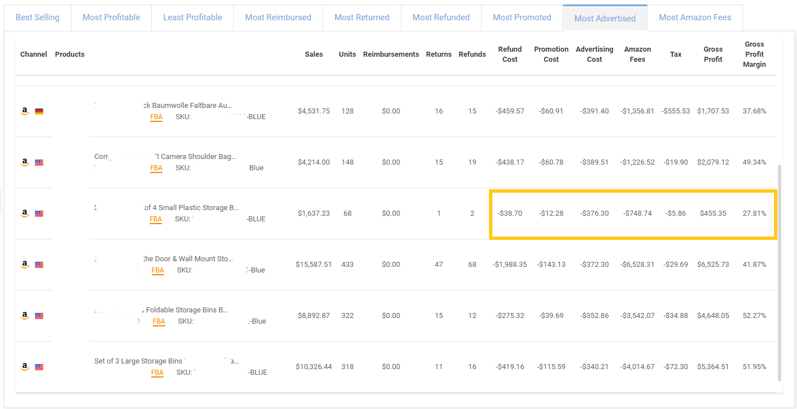Image resolution: width=797 pixels, height=409 pixels.
Task: Click the Small Plastic Storage product title
Action: pyautogui.click(x=191, y=208)
